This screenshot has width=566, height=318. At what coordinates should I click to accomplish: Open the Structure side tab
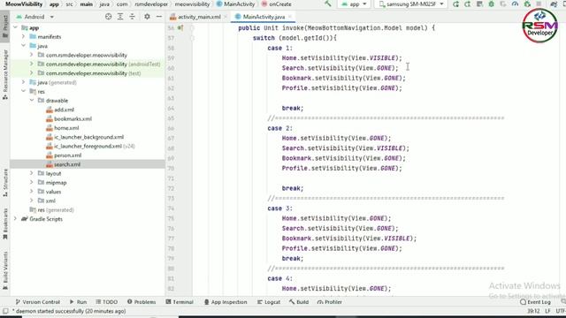[5, 183]
